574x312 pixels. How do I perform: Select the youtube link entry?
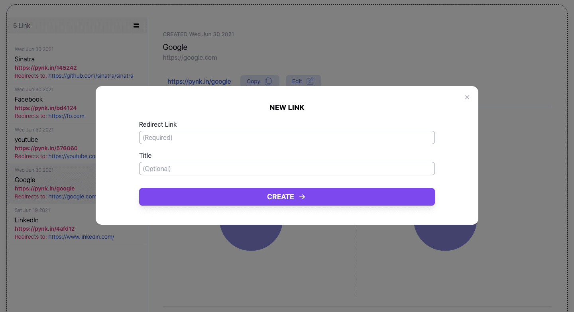(26, 139)
